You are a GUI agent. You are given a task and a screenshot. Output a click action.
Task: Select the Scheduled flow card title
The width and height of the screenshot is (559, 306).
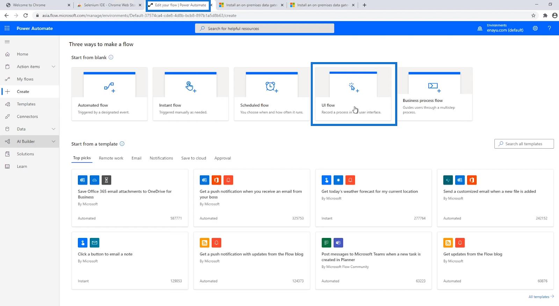coord(254,105)
